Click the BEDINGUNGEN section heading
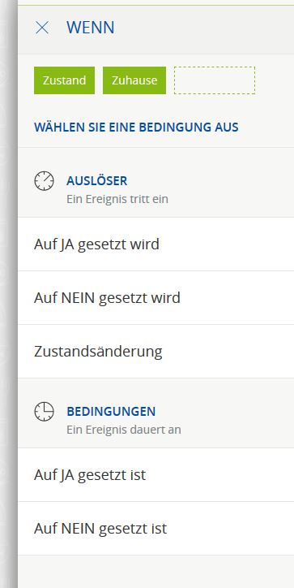Screen dimensions: 294x588 pos(111,412)
